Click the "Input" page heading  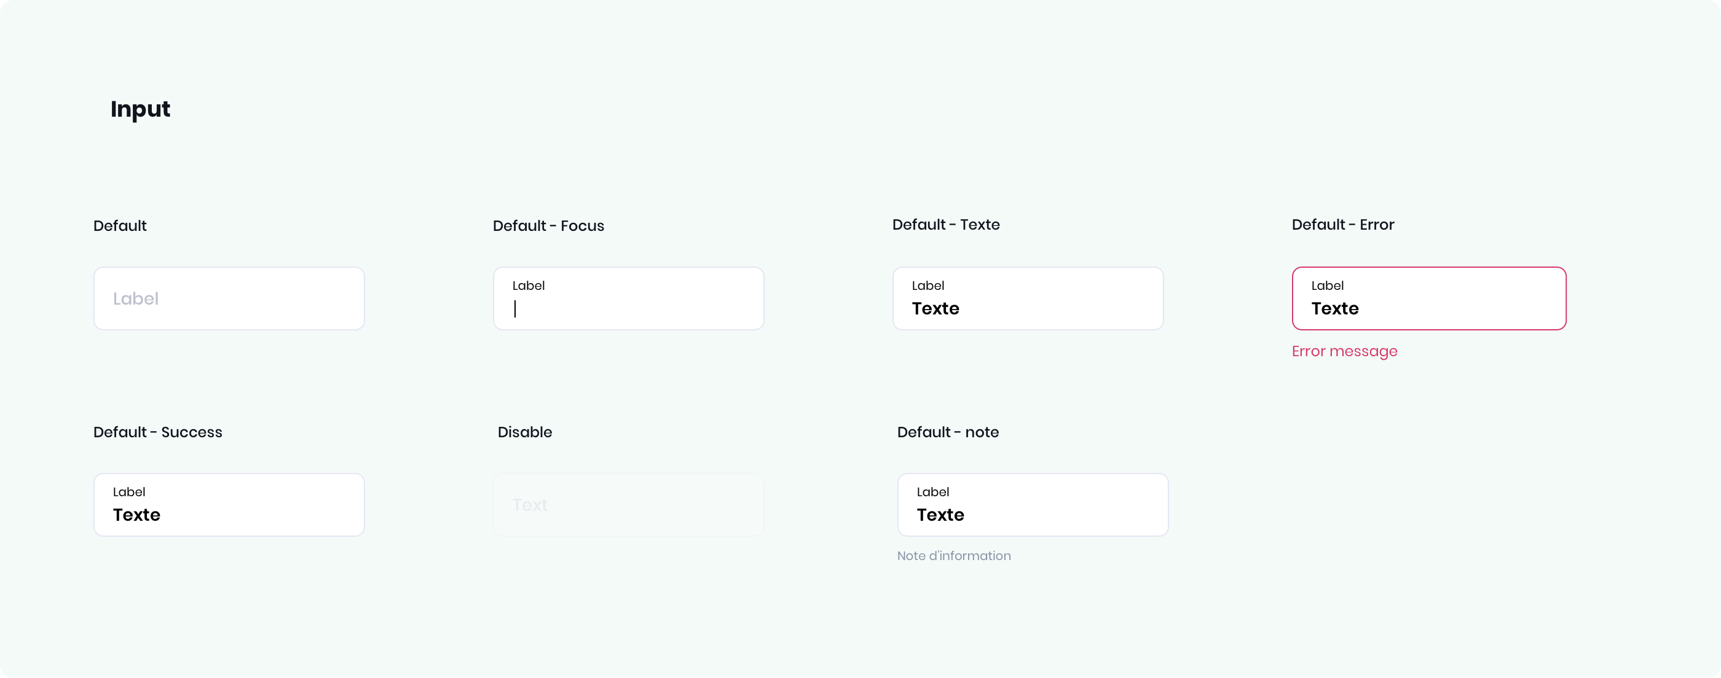point(140,109)
